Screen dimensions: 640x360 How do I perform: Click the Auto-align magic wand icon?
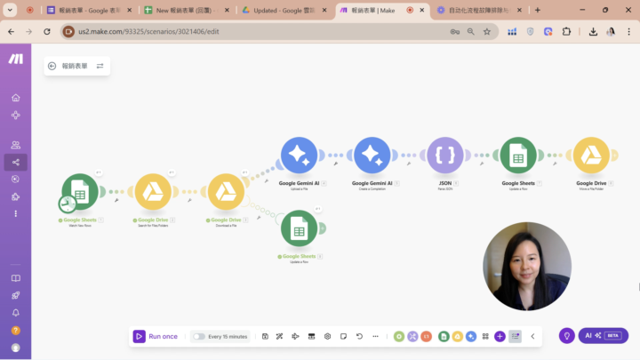280,336
